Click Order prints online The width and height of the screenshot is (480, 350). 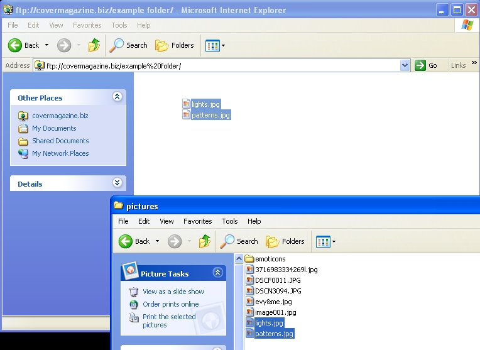[171, 304]
